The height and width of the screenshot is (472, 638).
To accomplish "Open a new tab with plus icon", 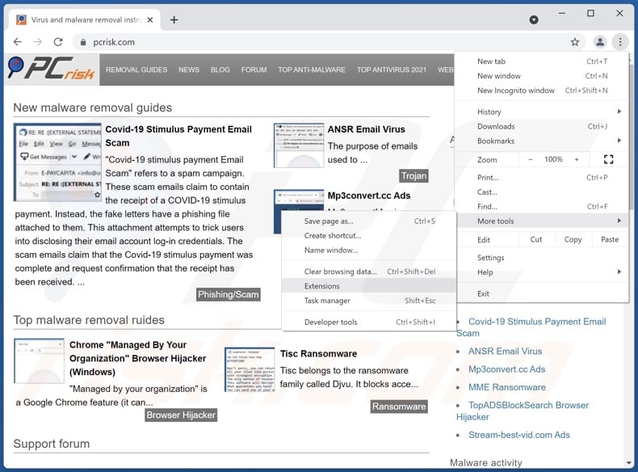I will [174, 19].
